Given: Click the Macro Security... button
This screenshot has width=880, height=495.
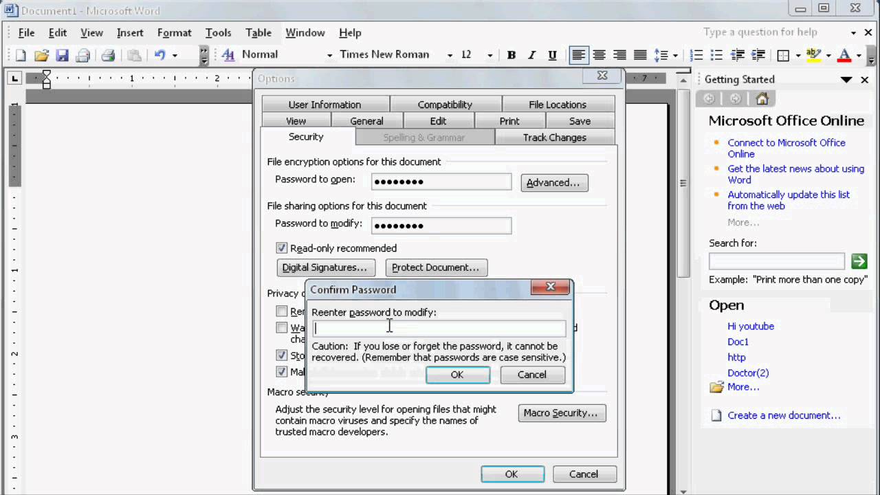Looking at the screenshot, I should pyautogui.click(x=562, y=412).
